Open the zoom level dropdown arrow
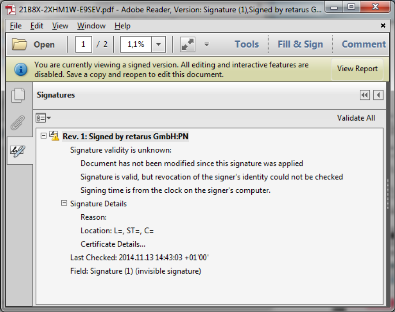The width and height of the screenshot is (395, 312). (158, 44)
